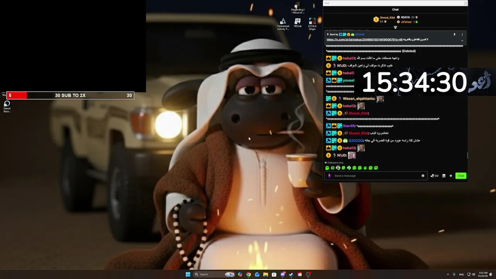This screenshot has height=279, width=496.
Task: Open the pinned message more options menu
Action: [462, 34]
